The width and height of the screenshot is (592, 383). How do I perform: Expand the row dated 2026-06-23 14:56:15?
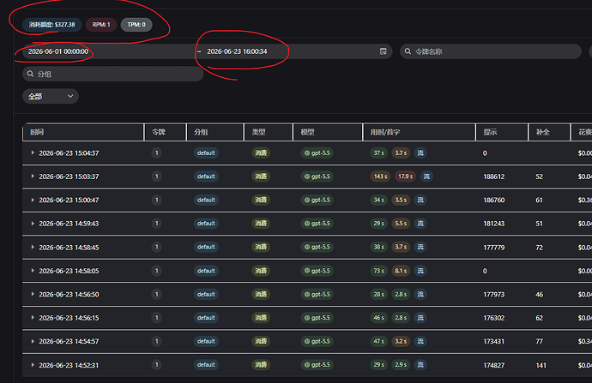[x=33, y=318]
